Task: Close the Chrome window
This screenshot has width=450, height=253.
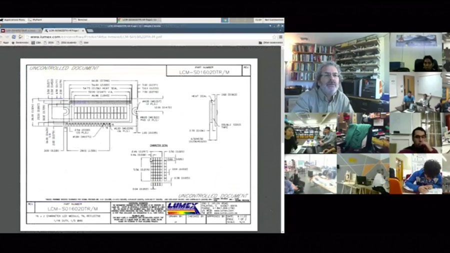Action: tap(282, 26)
